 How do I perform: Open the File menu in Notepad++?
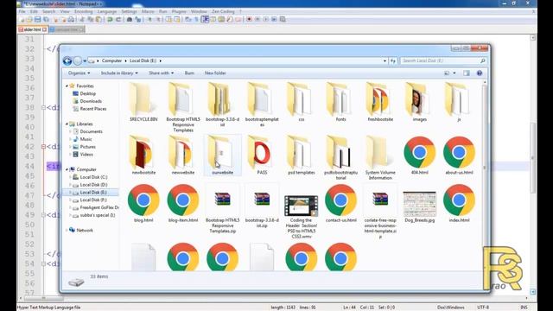point(22,11)
